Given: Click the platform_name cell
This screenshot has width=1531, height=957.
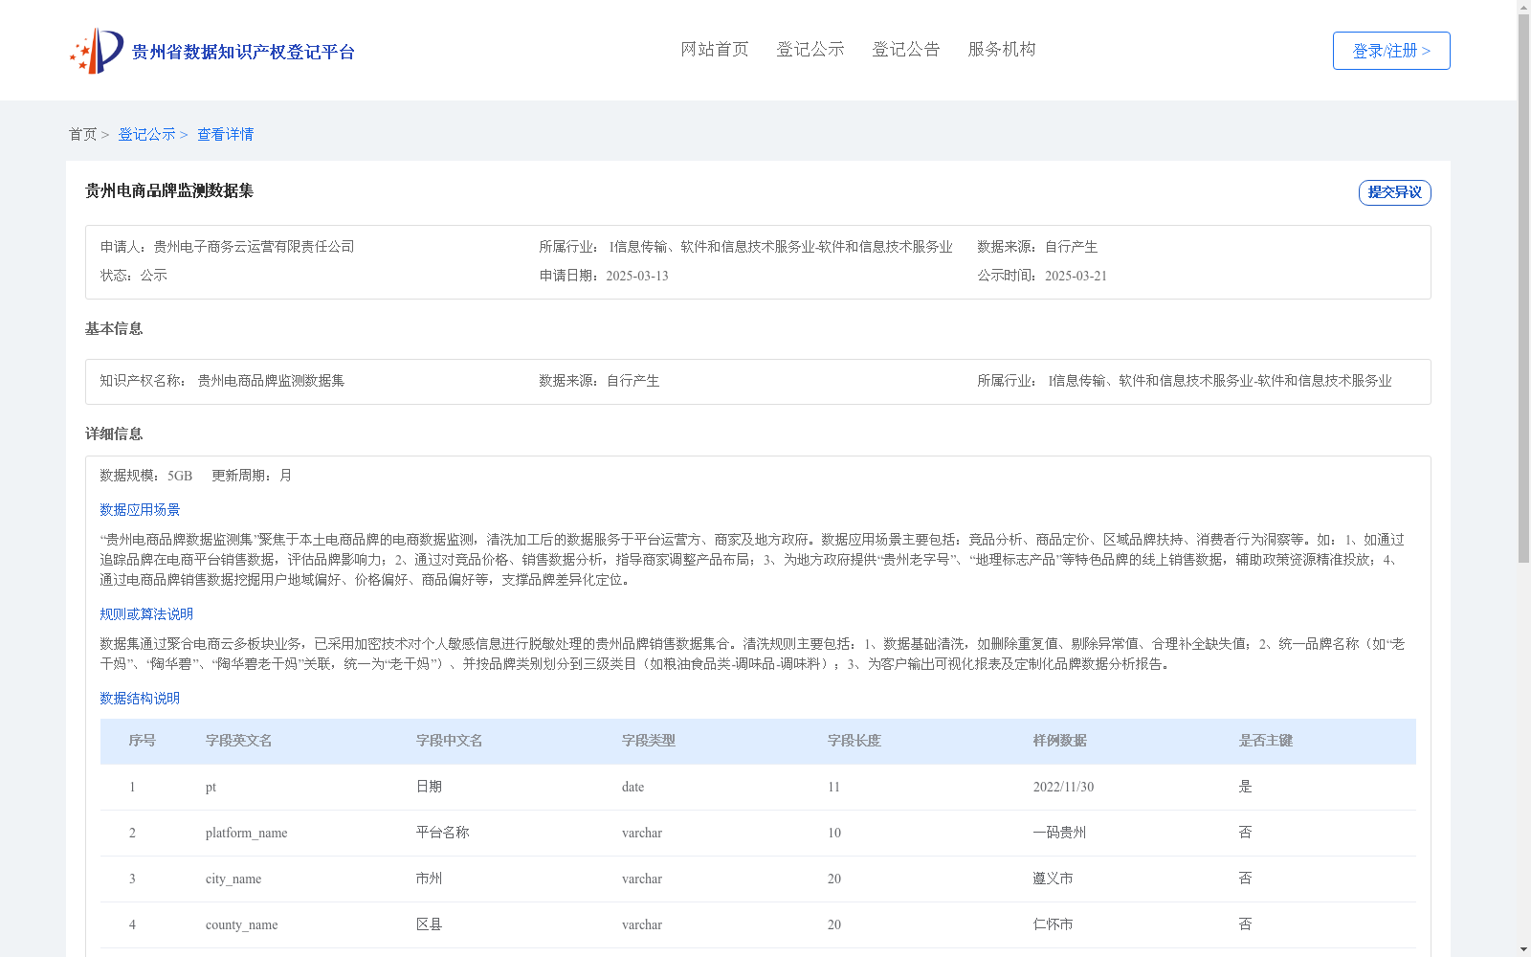Looking at the screenshot, I should point(247,834).
